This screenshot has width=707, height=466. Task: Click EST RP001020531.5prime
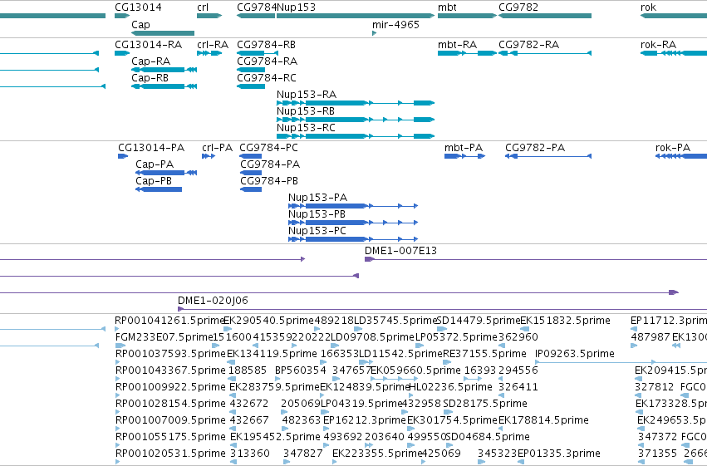coord(170,454)
